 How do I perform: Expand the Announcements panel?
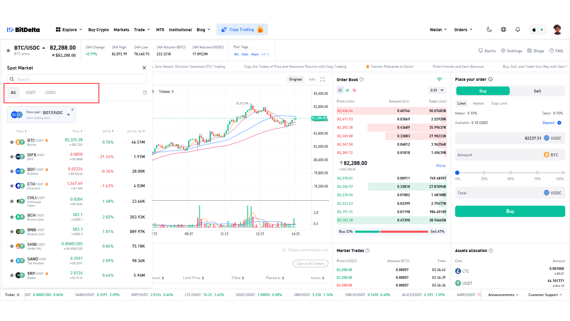click(x=503, y=295)
